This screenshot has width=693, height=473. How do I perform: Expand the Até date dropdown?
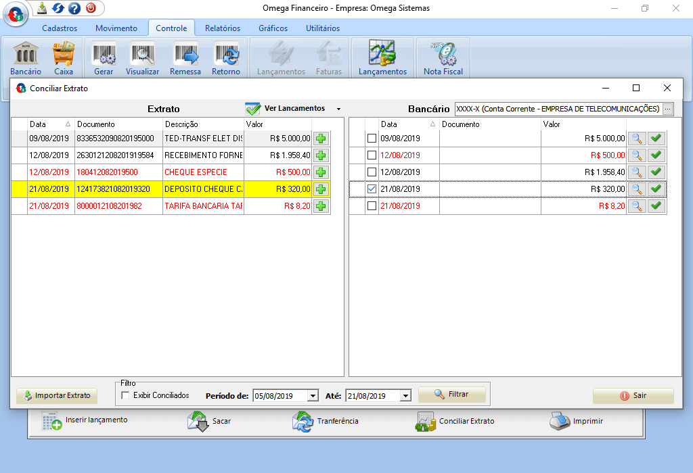pos(405,396)
